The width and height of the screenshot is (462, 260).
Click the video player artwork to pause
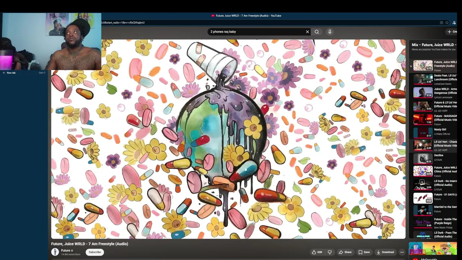[x=228, y=139]
